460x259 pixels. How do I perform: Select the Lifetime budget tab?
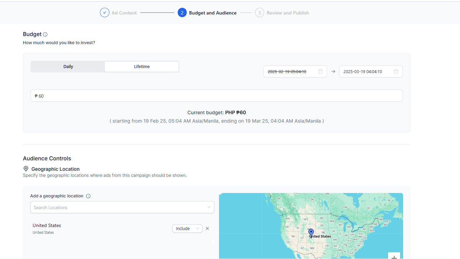[x=142, y=66]
